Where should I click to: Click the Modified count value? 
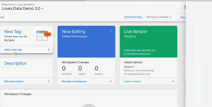[64, 69]
